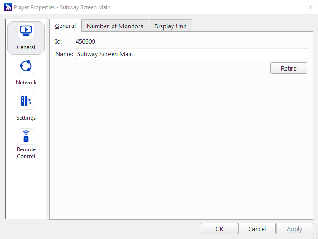Open the Settings section icon
The height and width of the screenshot is (239, 318).
tap(26, 102)
